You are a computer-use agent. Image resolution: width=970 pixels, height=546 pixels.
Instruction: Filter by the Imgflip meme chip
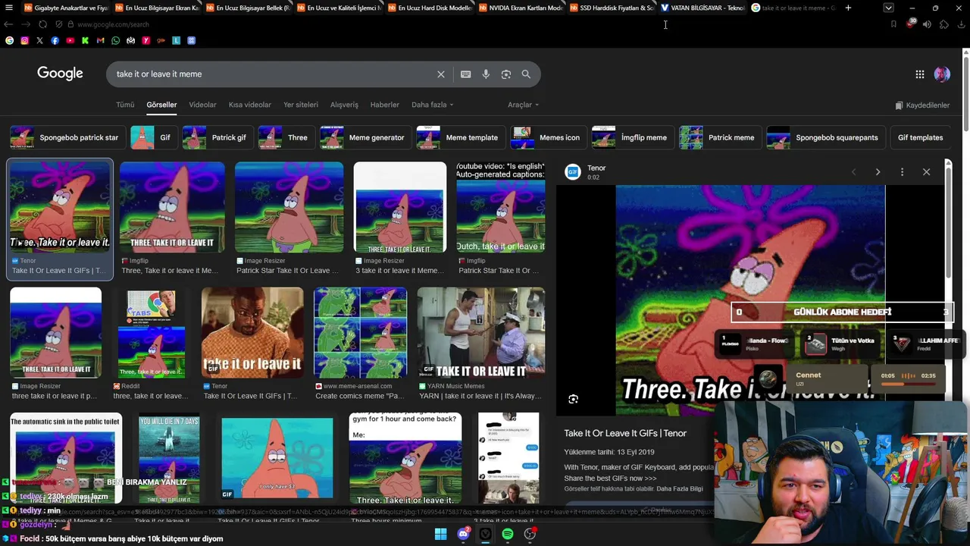point(631,137)
